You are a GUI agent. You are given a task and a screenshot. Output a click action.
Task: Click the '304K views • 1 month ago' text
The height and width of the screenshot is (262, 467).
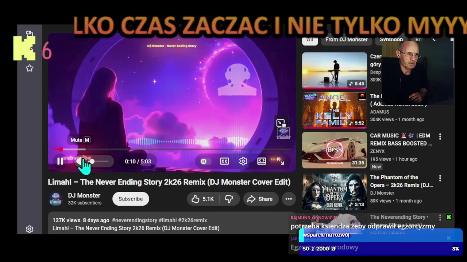point(397,119)
